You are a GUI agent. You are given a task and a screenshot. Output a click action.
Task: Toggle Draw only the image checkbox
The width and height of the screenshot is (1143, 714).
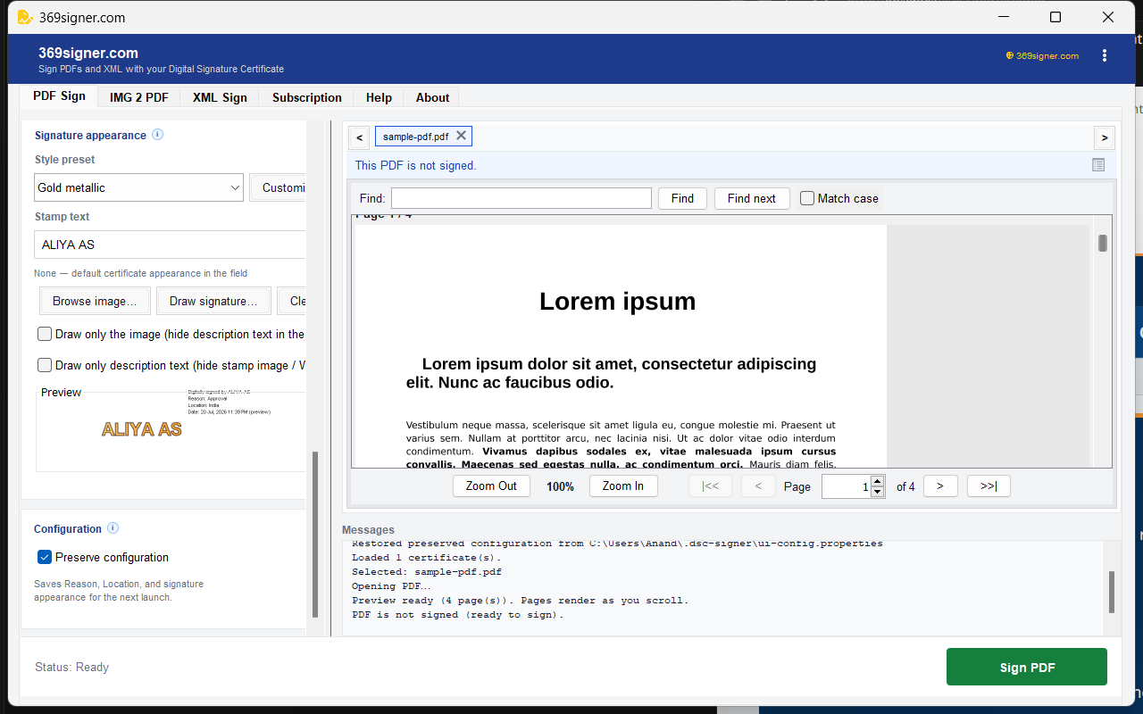point(45,334)
